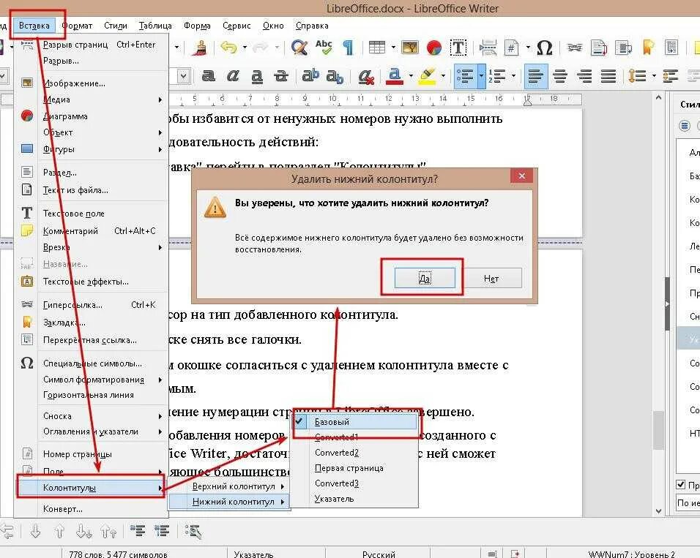Run the spelling check (Abc) icon
Viewport: 700px width, 558px height.
pyautogui.click(x=324, y=48)
